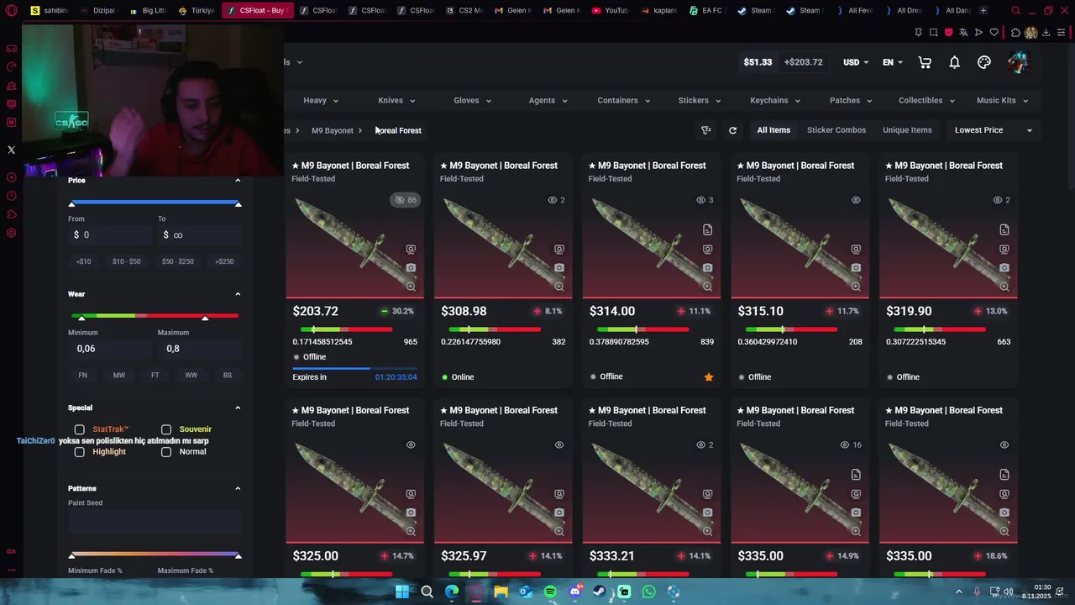The image size is (1075, 605).
Task: Filter wear by MW button
Action: (119, 375)
